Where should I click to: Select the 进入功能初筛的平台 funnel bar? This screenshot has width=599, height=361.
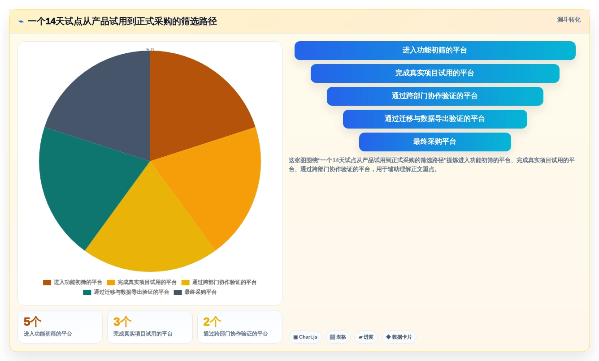tap(435, 51)
